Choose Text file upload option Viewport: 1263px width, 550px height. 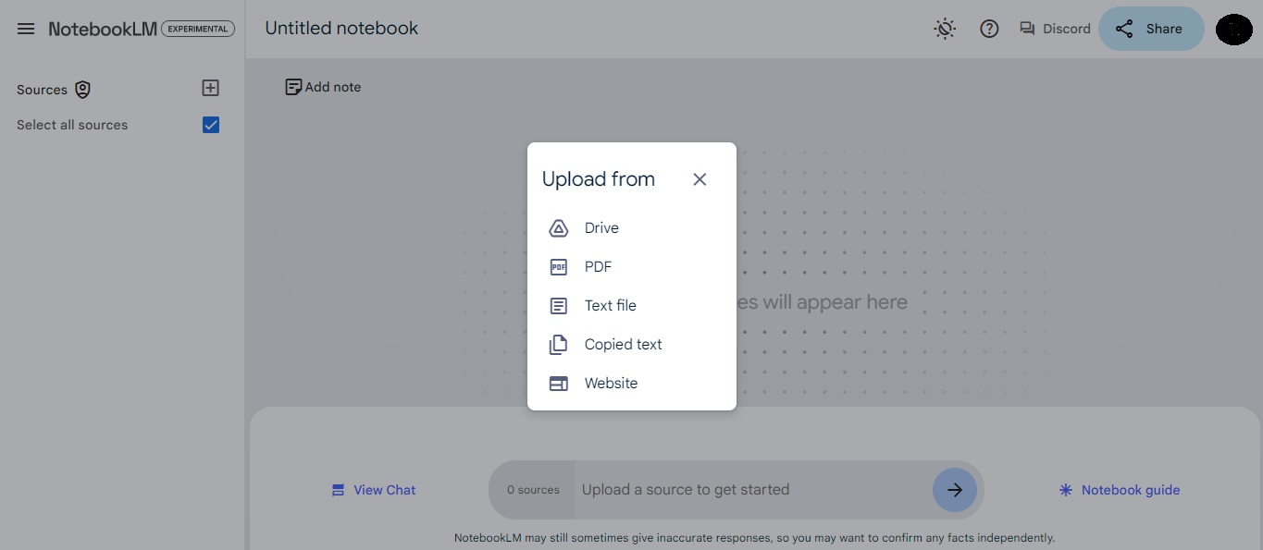point(610,305)
